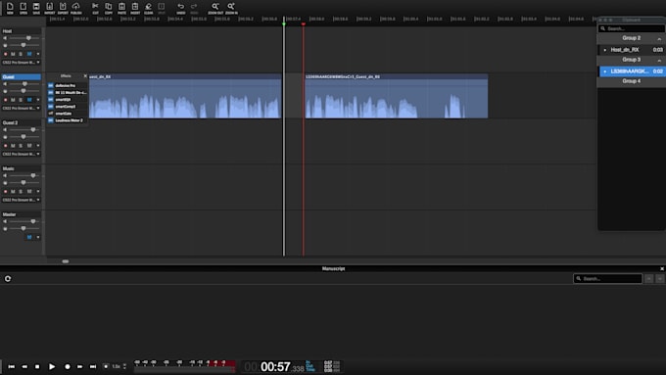The height and width of the screenshot is (375, 666).
Task: Click the Clipboard search field
Action: click(631, 28)
